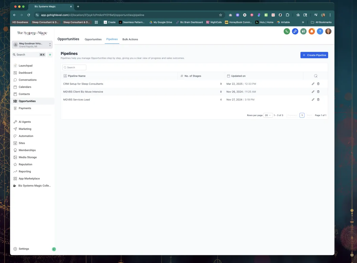Delete the MGVBS Services Lead pipeline
Image resolution: width=357 pixels, height=263 pixels.
pos(318,100)
